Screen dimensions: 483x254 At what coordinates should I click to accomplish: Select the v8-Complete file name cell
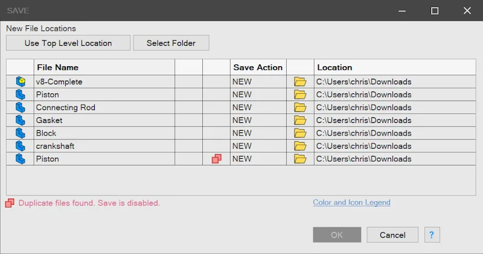click(x=104, y=82)
